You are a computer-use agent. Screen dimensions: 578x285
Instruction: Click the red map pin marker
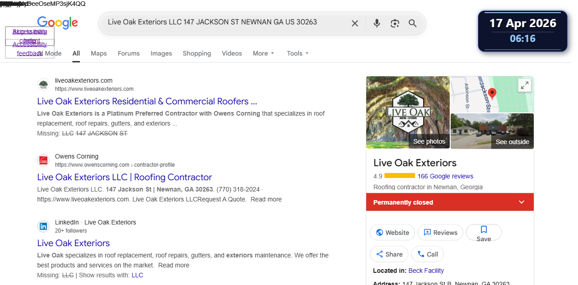492,93
